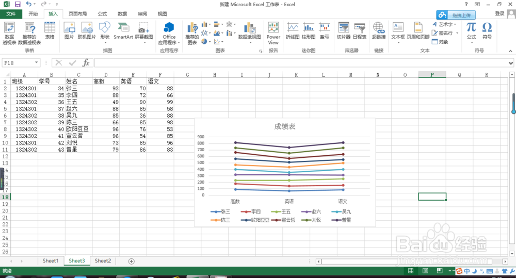Insert a PivotChart (数据透视图)

[x=249, y=32]
